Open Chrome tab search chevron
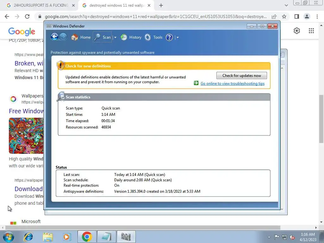The height and width of the screenshot is (243, 324). pos(286,5)
